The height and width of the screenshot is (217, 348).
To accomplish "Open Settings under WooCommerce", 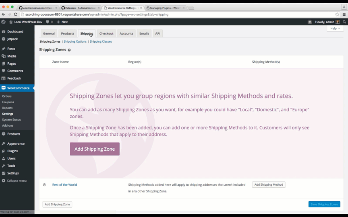I will (x=8, y=114).
